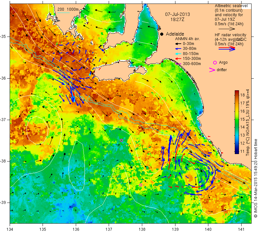Click the '30-80m' depth label
The height and width of the screenshot is (233, 258).
(x=190, y=49)
